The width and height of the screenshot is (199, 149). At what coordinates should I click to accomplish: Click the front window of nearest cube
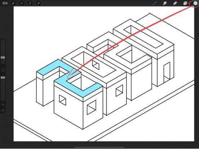pos(63,100)
